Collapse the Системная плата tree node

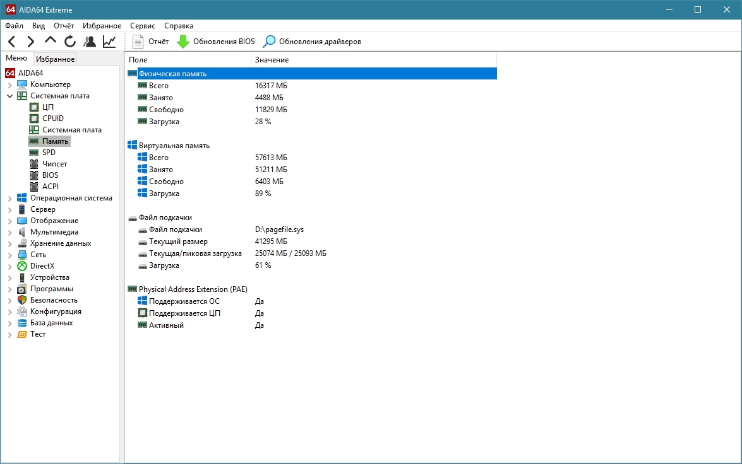(x=10, y=96)
